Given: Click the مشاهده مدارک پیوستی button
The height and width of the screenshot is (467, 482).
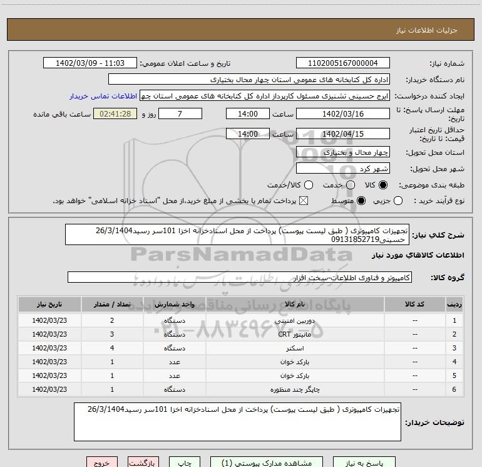Looking at the screenshot, I should 267,462.
